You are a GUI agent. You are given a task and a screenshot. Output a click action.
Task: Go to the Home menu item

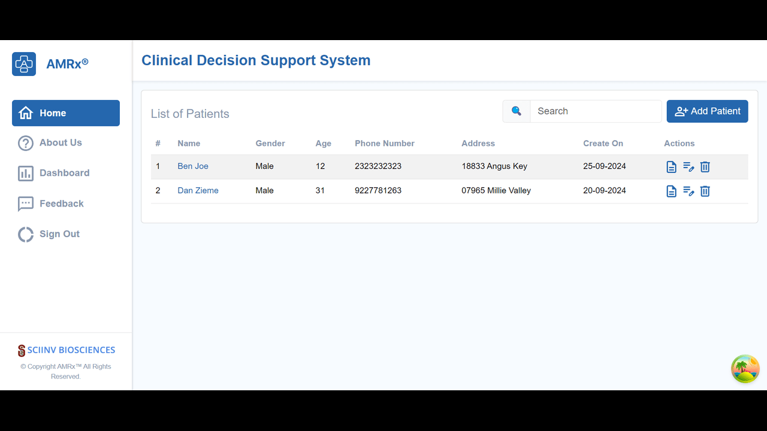(66, 113)
